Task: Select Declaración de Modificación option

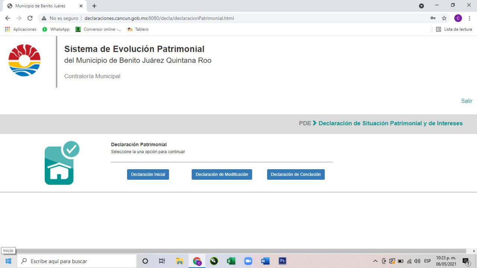Action: [x=222, y=174]
